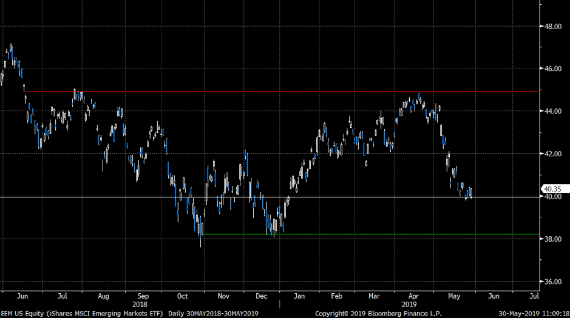
Task: Click the 44.00 price axis label
Action: click(553, 111)
